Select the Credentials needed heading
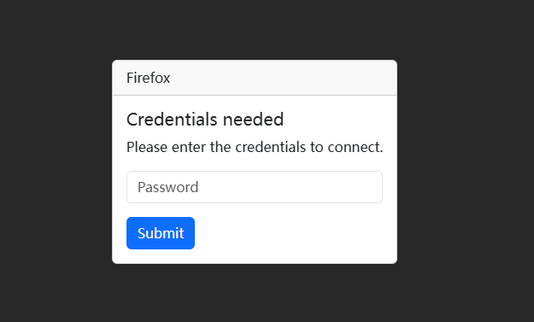 click(205, 120)
